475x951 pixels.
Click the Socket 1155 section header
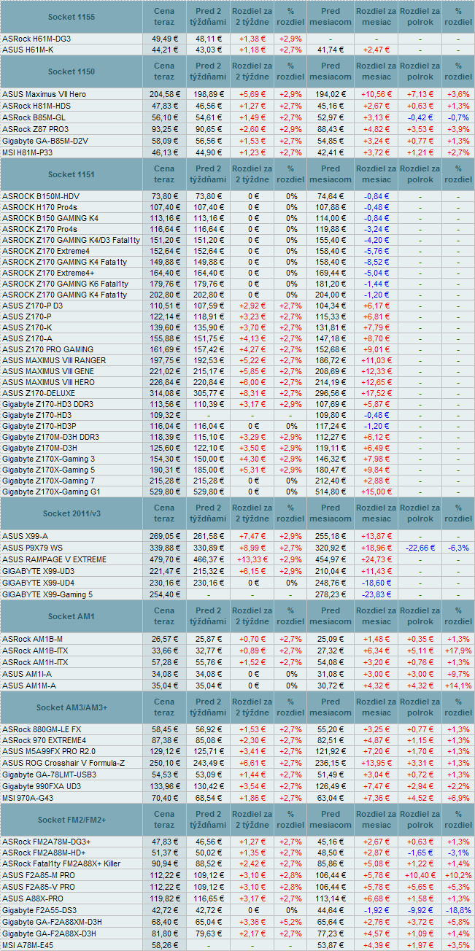pyautogui.click(x=71, y=17)
